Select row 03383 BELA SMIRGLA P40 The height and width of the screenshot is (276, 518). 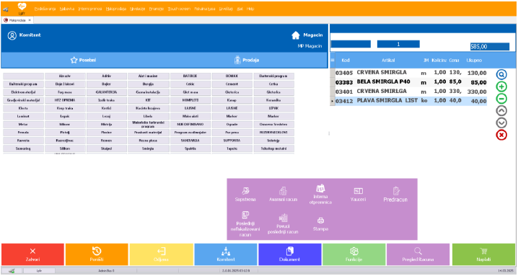click(x=411, y=82)
